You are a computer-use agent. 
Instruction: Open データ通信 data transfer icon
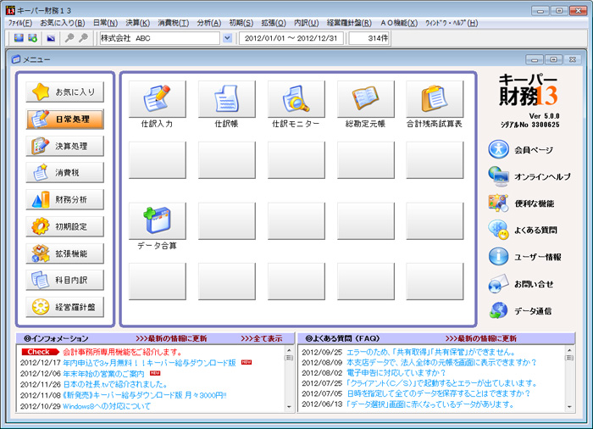pos(520,311)
